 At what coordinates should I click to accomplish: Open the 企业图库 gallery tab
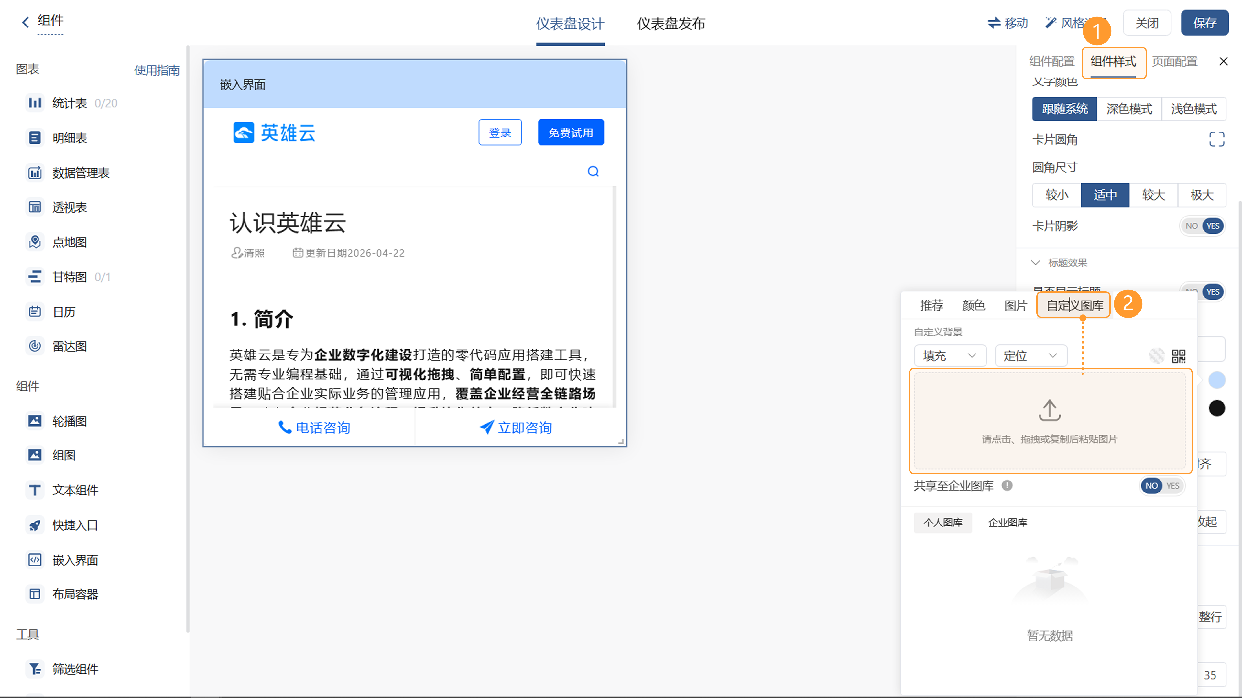[x=1008, y=523]
